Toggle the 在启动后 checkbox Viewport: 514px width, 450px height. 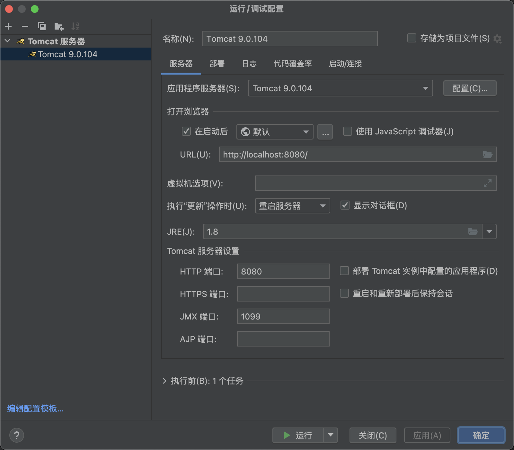[x=186, y=131]
